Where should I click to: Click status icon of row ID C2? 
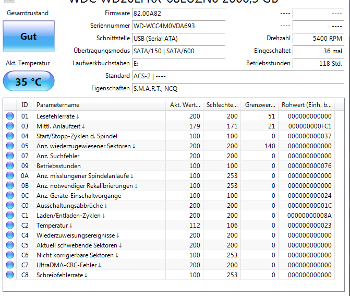pos(10,225)
